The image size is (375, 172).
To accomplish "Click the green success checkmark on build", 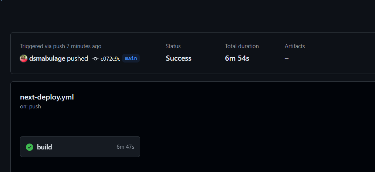I will pos(30,147).
